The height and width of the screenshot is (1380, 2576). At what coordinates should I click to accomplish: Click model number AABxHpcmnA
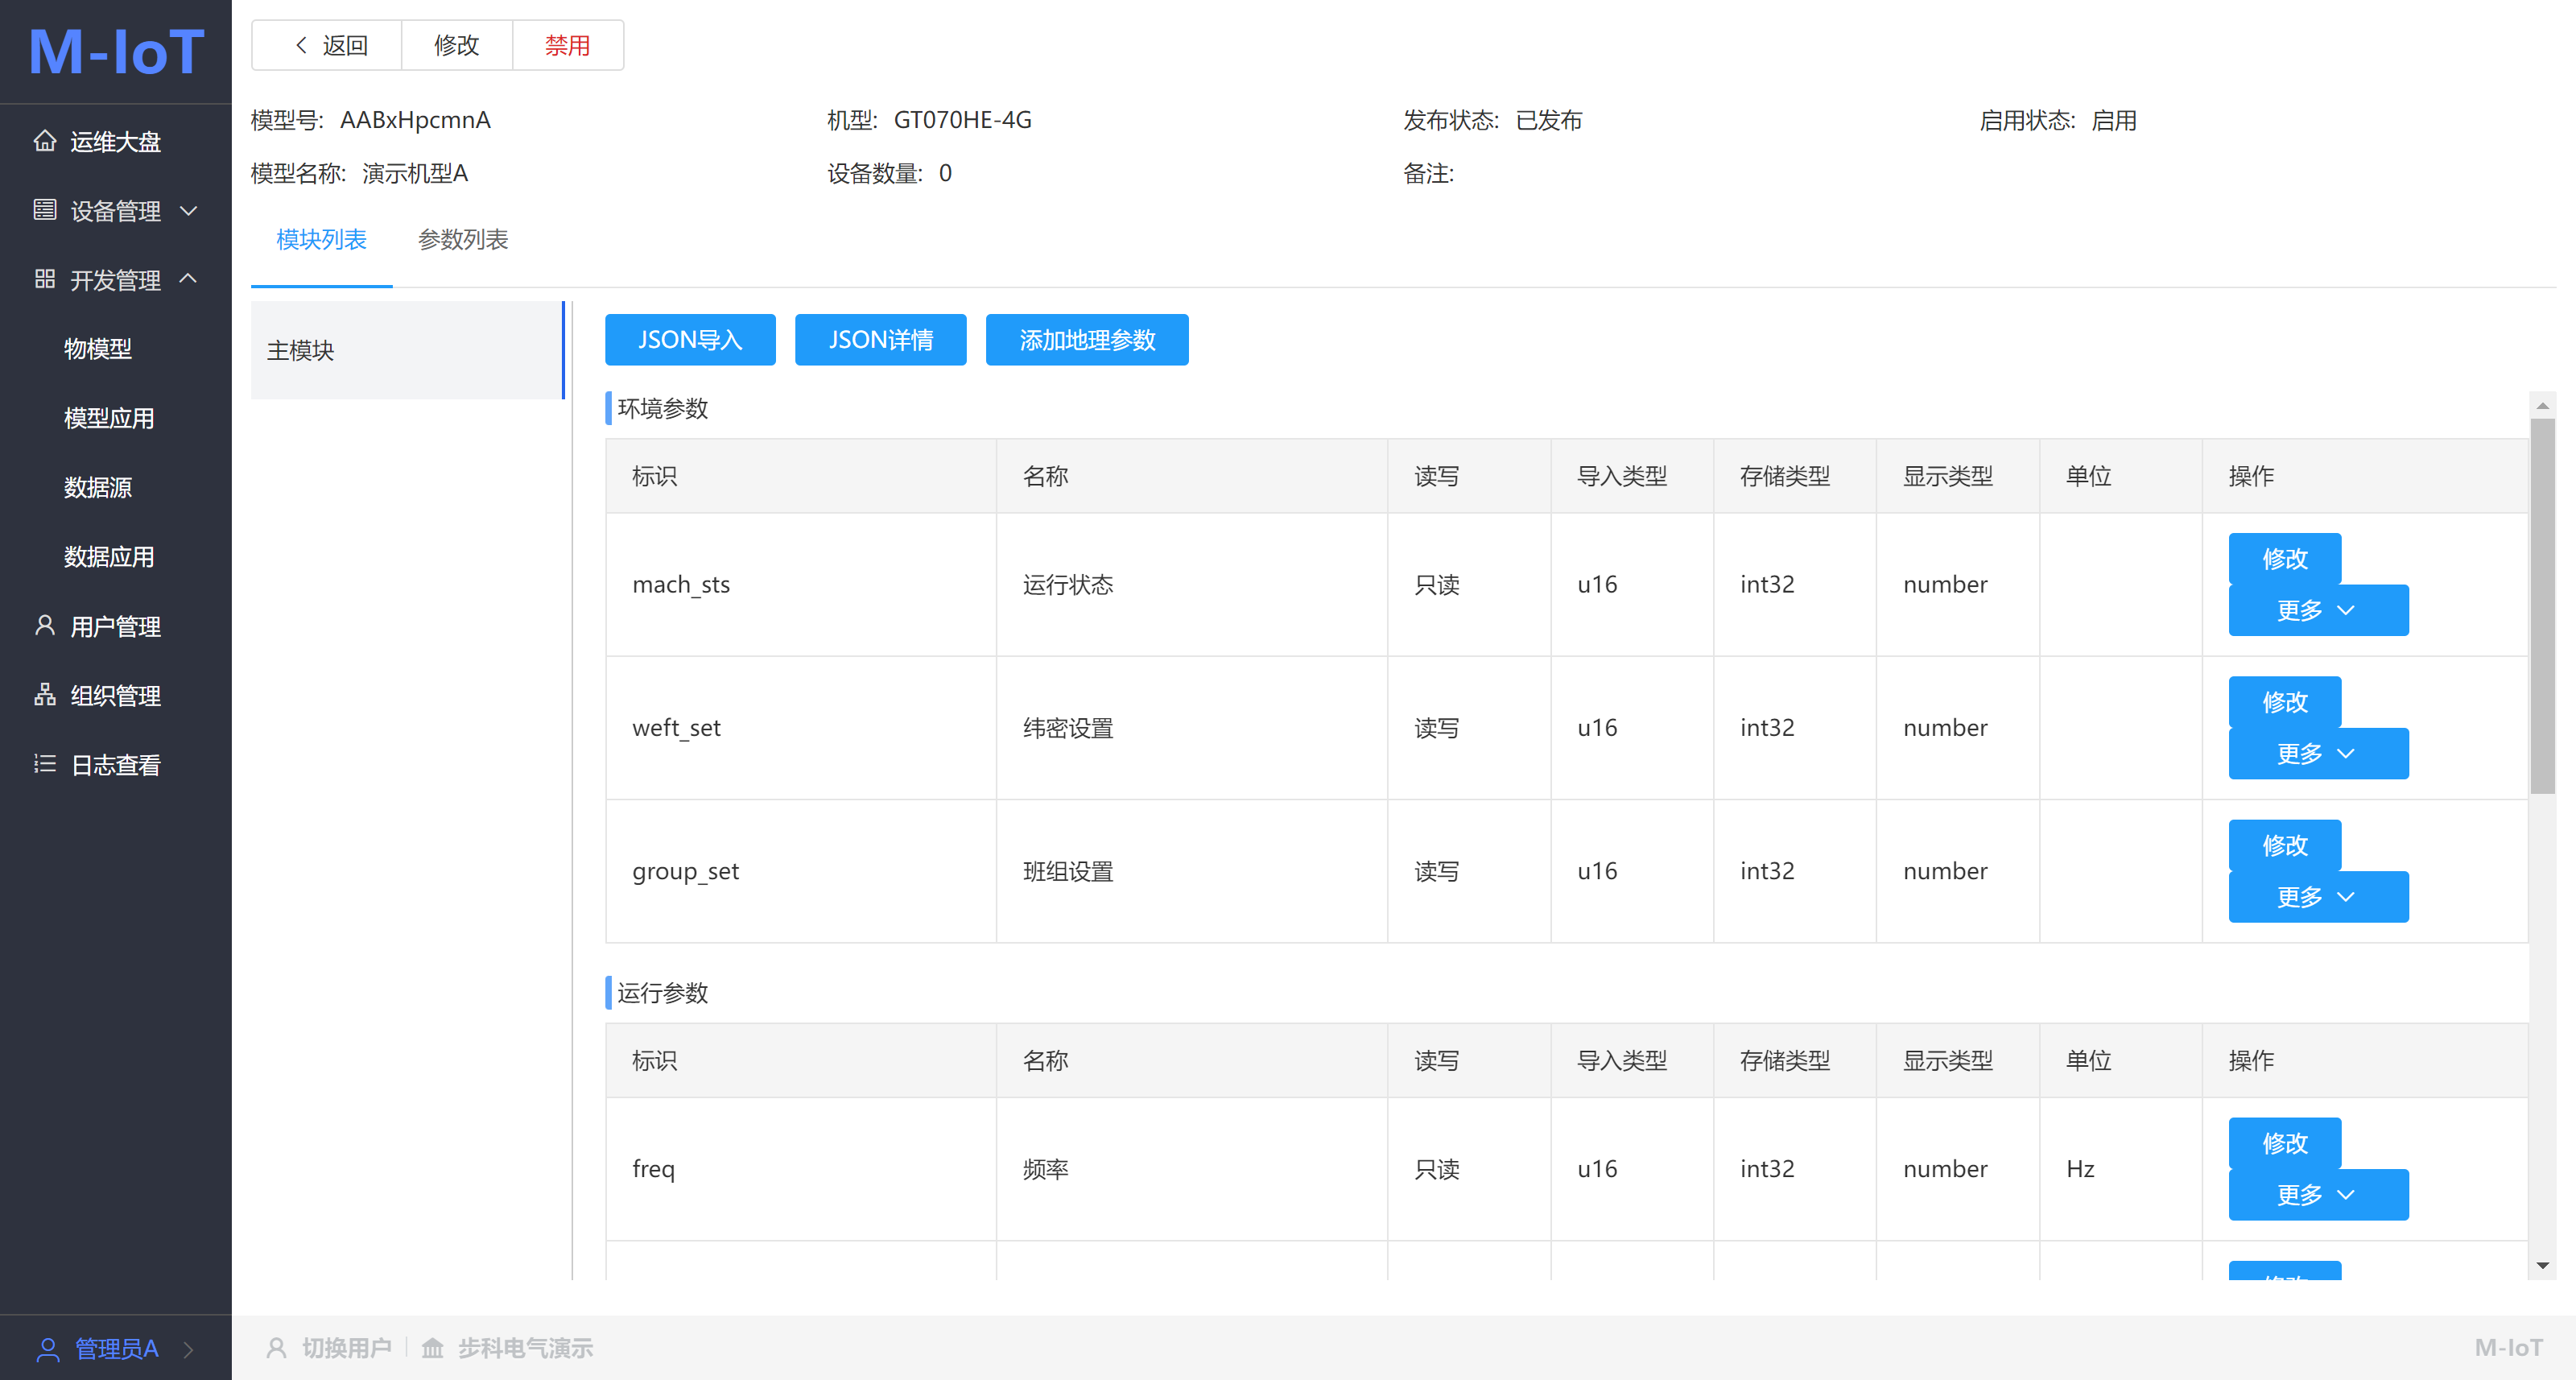[x=415, y=120]
